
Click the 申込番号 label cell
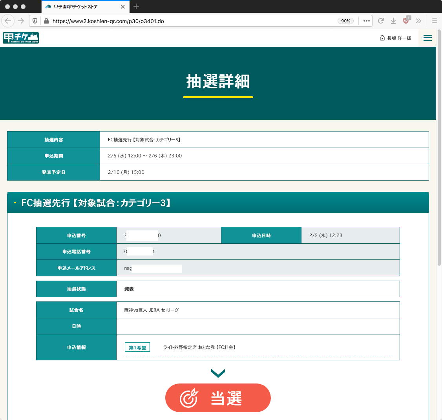click(77, 236)
